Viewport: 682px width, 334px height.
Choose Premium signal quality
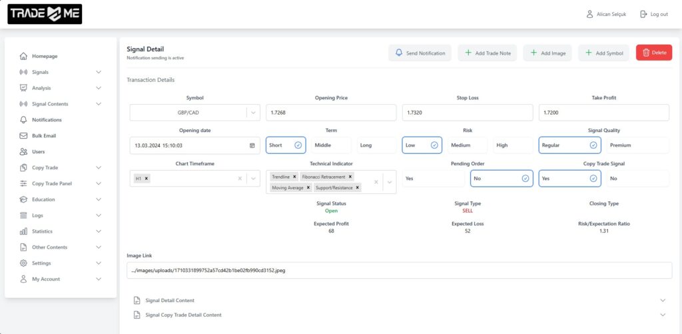619,145
